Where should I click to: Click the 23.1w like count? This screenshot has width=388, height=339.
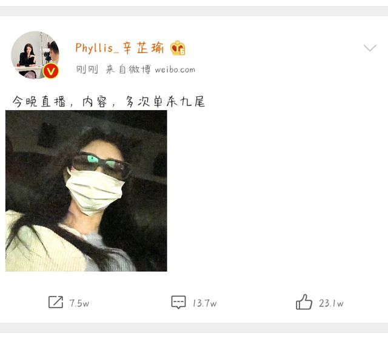331,303
